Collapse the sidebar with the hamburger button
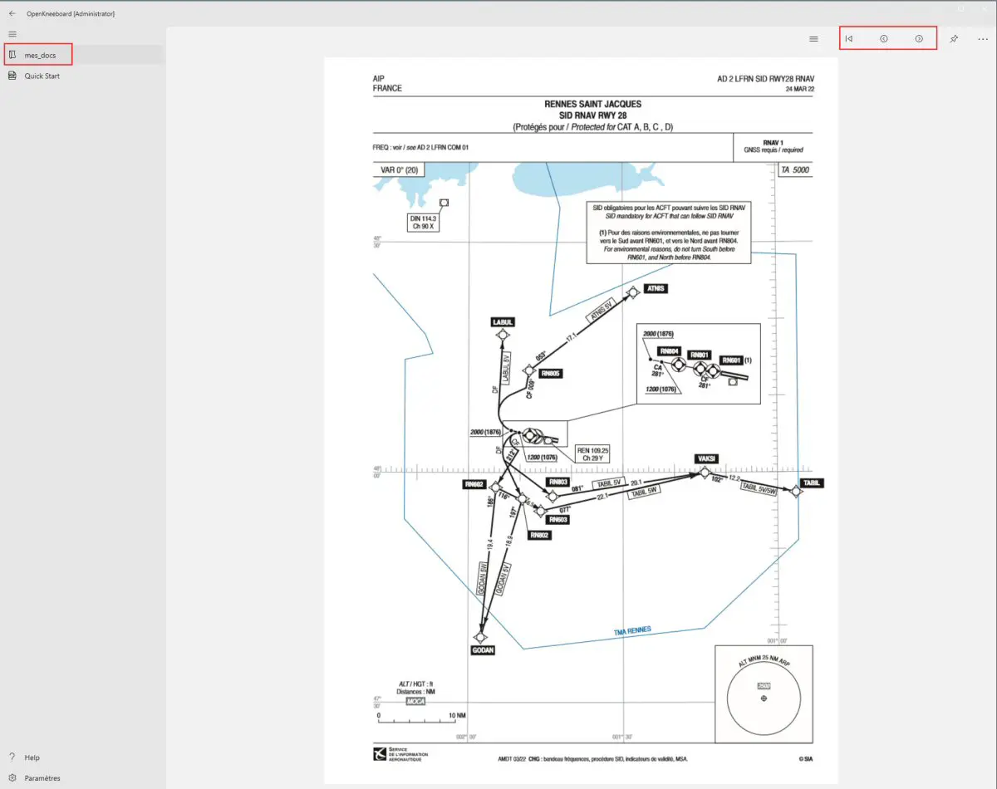 coord(12,34)
